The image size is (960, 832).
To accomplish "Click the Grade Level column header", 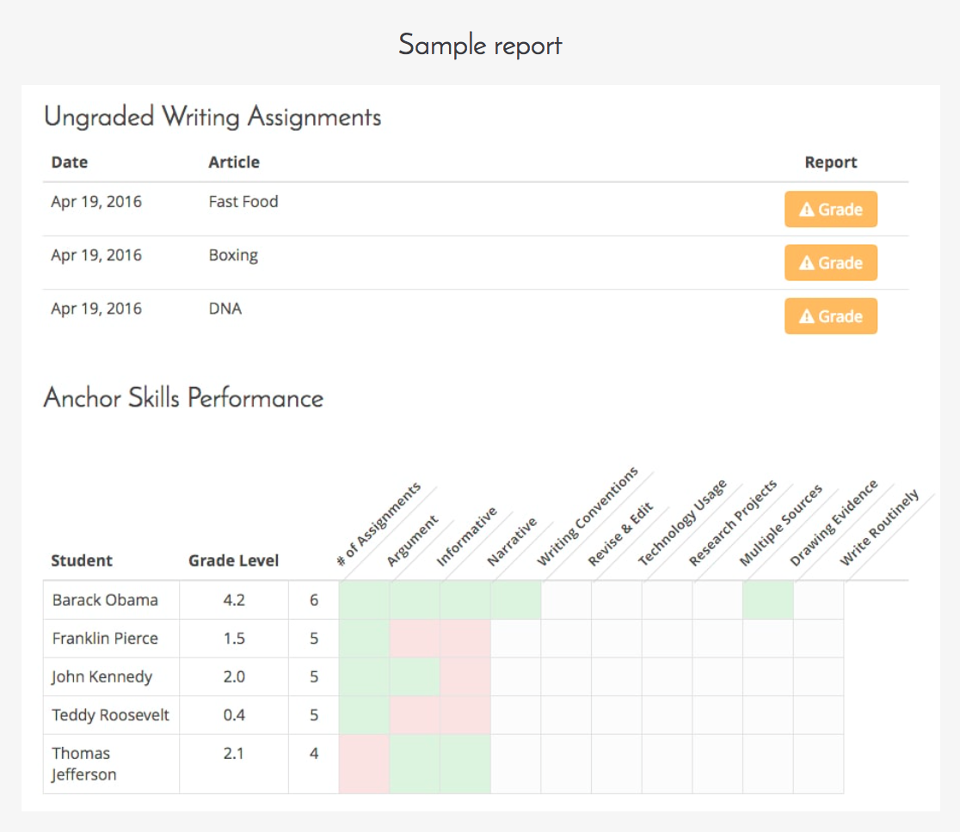I will (233, 560).
